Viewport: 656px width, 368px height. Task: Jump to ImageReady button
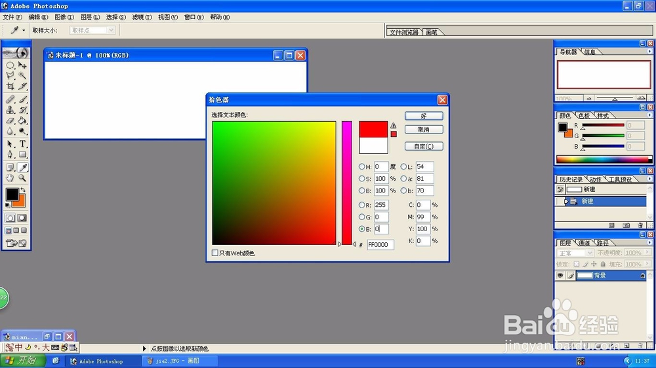point(16,243)
